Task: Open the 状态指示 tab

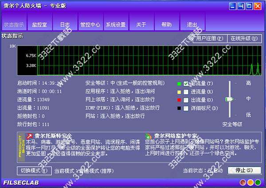Action: (x=14, y=22)
